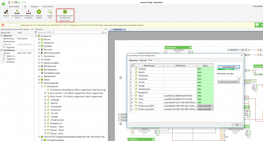This screenshot has width=263, height=141.
Task: Start Liveview with the play icon
Action: pyautogui.click(x=39, y=12)
